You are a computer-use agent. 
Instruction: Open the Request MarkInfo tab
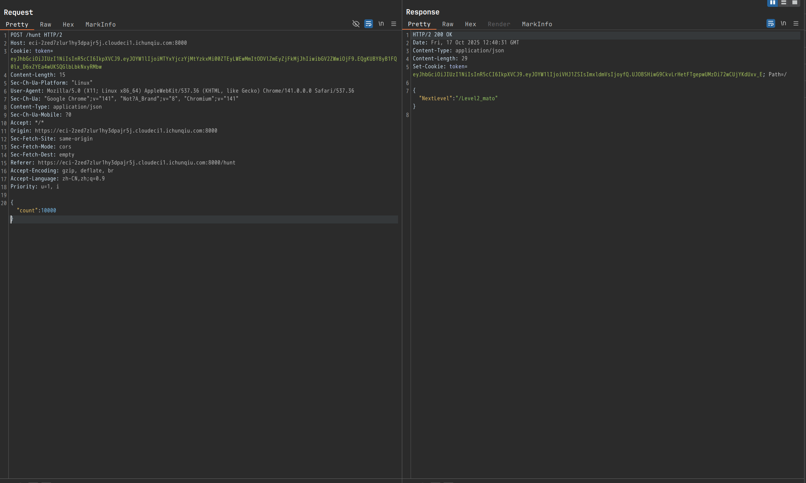100,24
